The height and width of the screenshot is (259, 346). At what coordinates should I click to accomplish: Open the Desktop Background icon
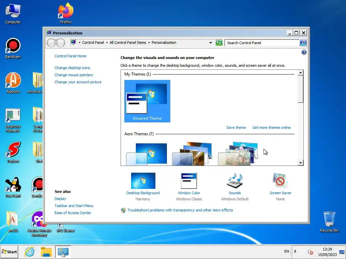coord(143,181)
